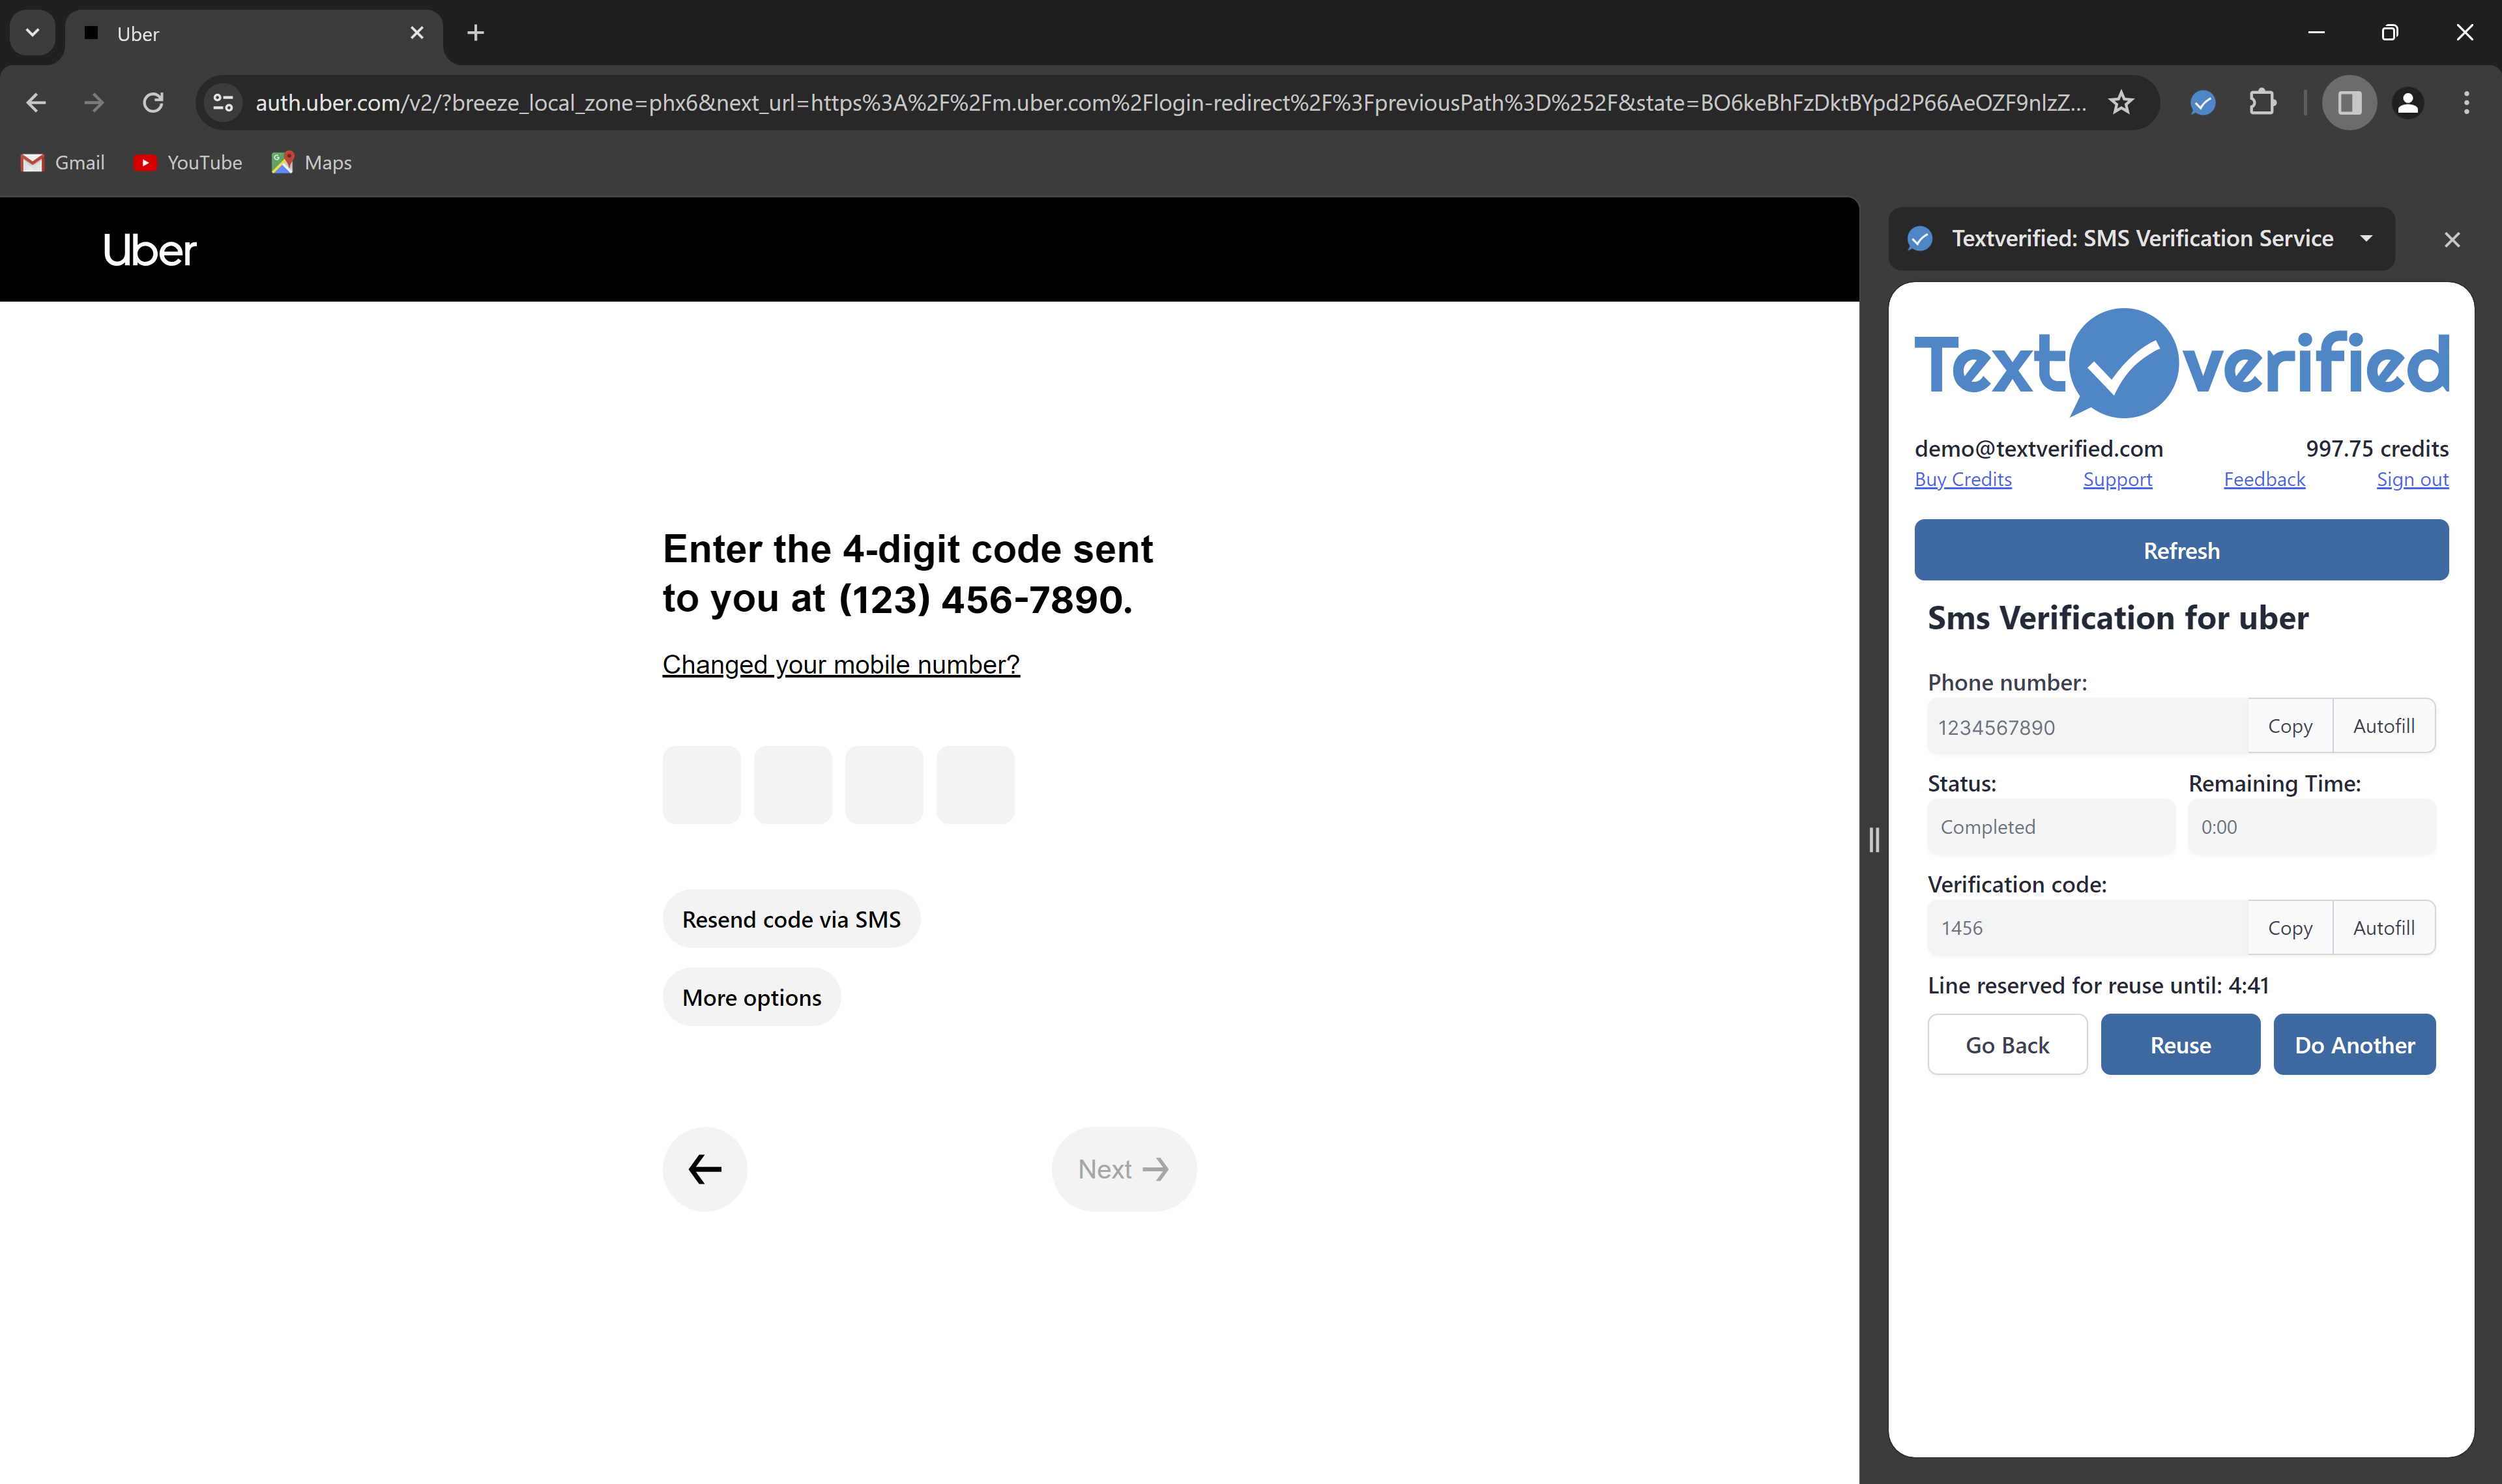Click the TextVerified extension toolbar icon
Viewport: 2502px width, 1484px height.
pos(2202,102)
